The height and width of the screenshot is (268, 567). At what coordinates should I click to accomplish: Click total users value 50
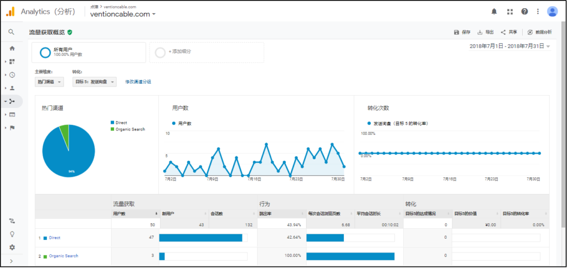pos(153,225)
